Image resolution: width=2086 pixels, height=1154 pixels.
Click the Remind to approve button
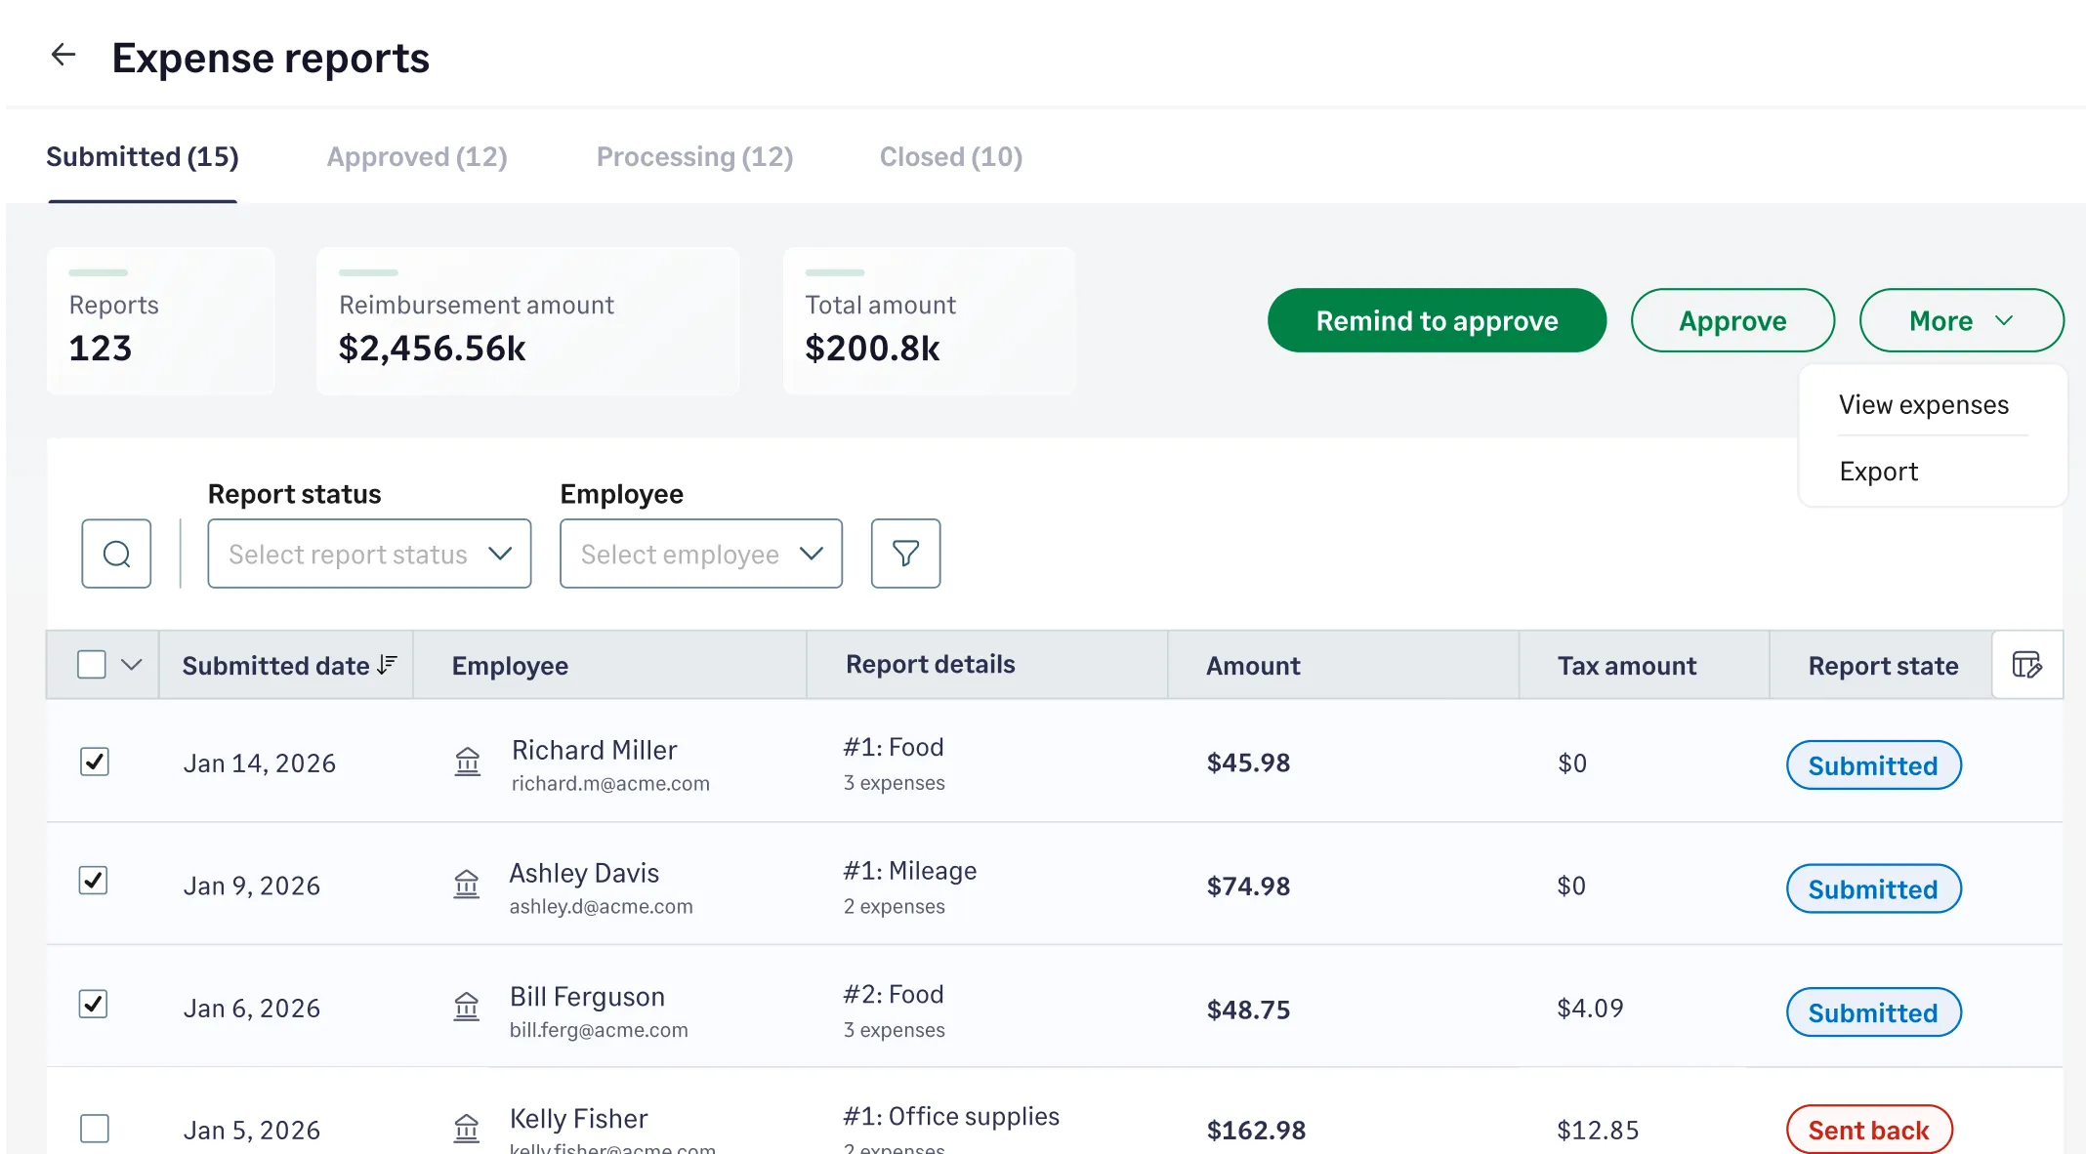(x=1436, y=320)
